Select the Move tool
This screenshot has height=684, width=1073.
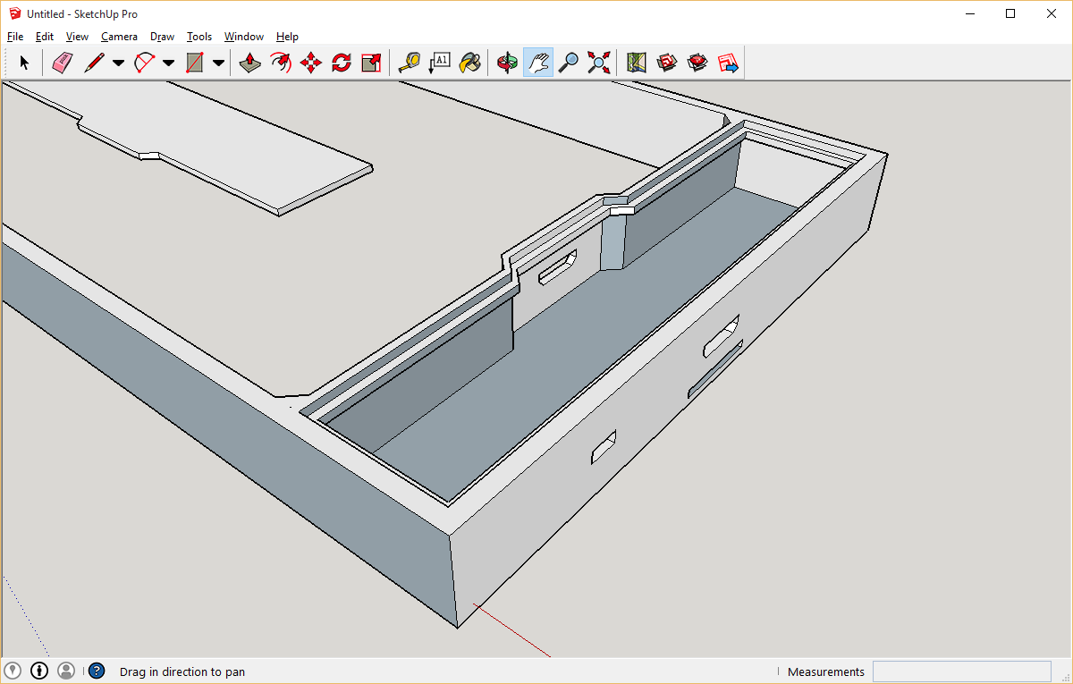point(311,63)
